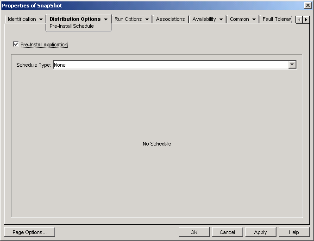Click the Page Options button
Viewport: 314px width, 241px height.
click(30, 232)
